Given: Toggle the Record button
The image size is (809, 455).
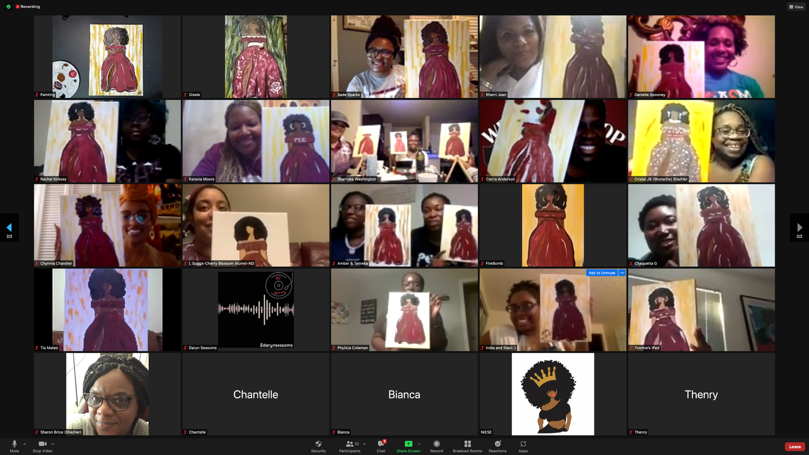Looking at the screenshot, I should coord(436,444).
